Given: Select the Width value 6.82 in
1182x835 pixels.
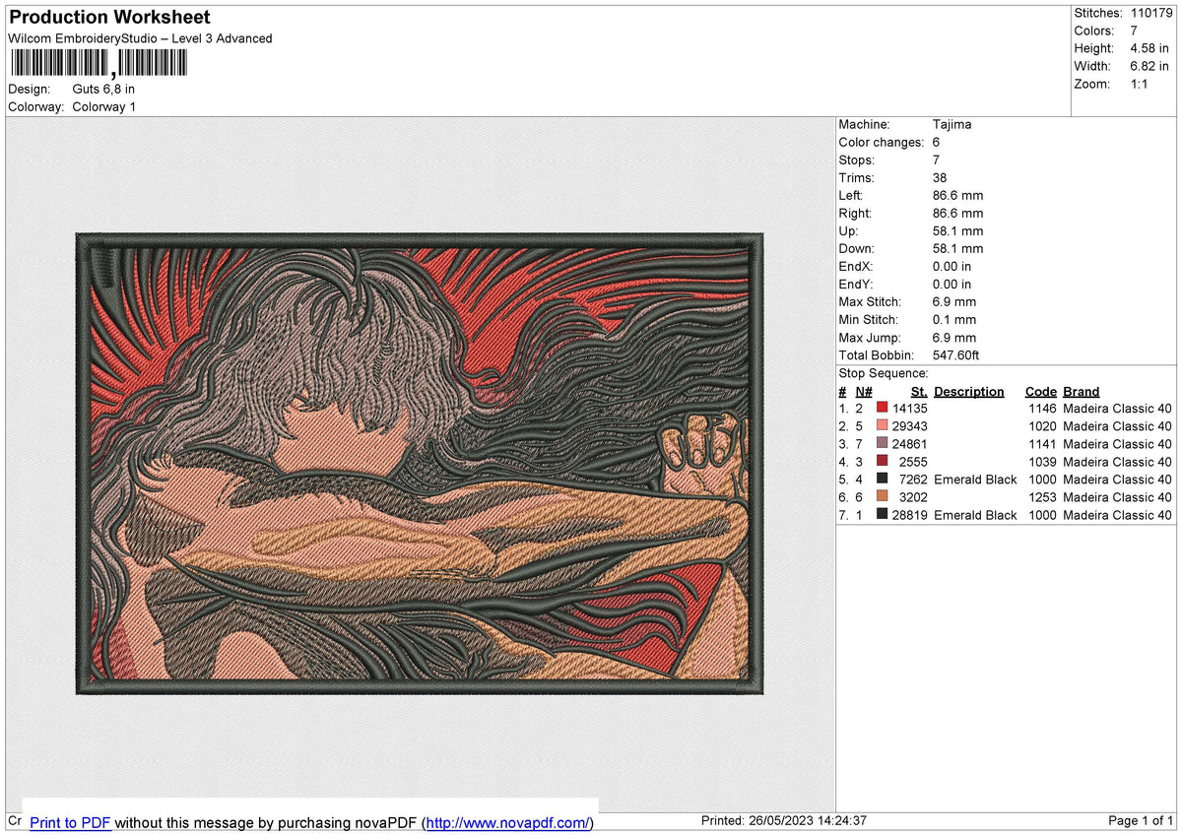Looking at the screenshot, I should click(x=1149, y=66).
